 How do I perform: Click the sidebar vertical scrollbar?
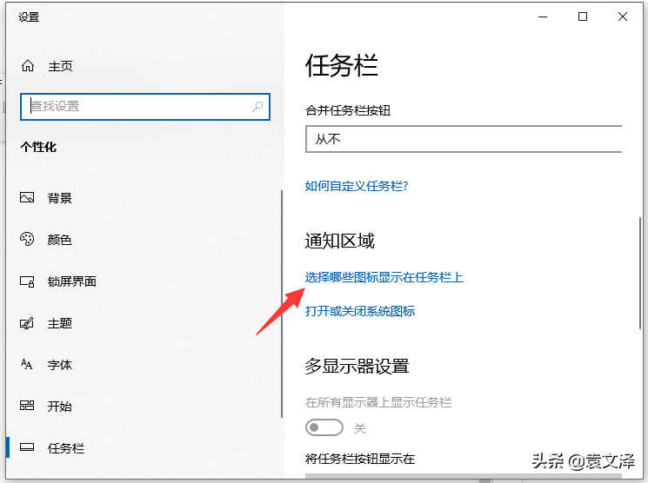pyautogui.click(x=282, y=303)
